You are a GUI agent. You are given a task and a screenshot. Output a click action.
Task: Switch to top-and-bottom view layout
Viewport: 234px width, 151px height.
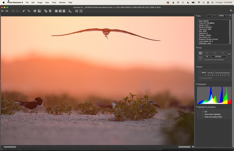tap(64, 11)
